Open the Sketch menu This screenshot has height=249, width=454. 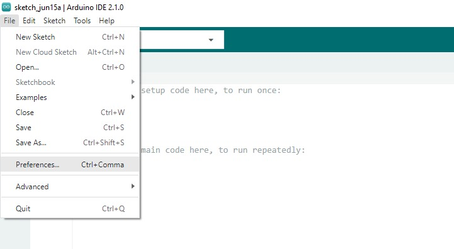click(x=54, y=21)
